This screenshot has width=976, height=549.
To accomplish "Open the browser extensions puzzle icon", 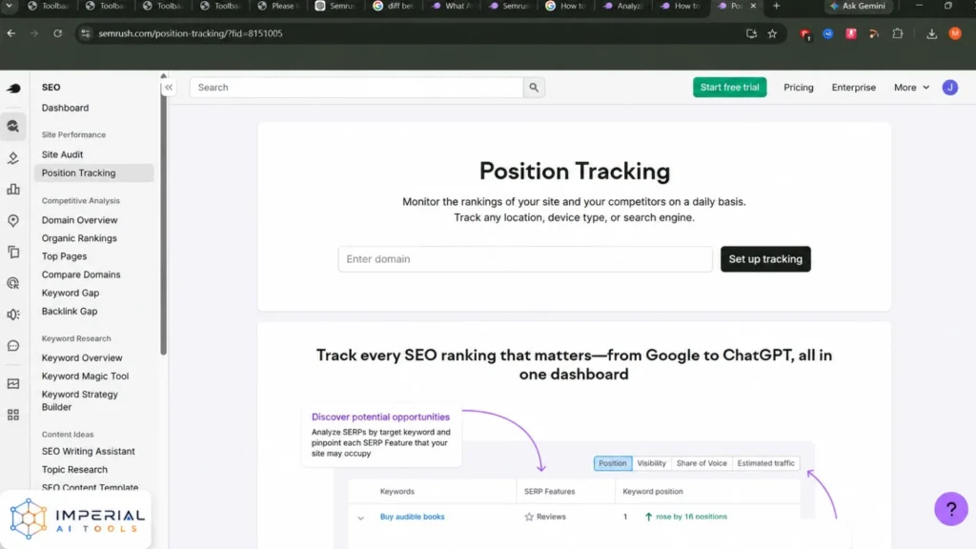I will pos(898,33).
